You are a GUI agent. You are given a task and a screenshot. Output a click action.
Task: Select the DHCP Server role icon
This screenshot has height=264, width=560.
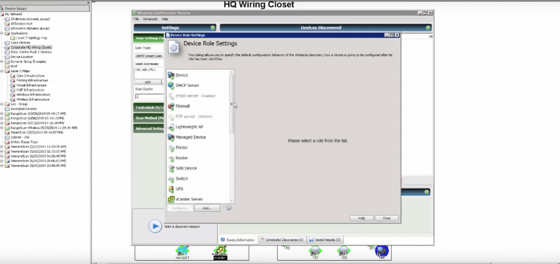tap(171, 86)
